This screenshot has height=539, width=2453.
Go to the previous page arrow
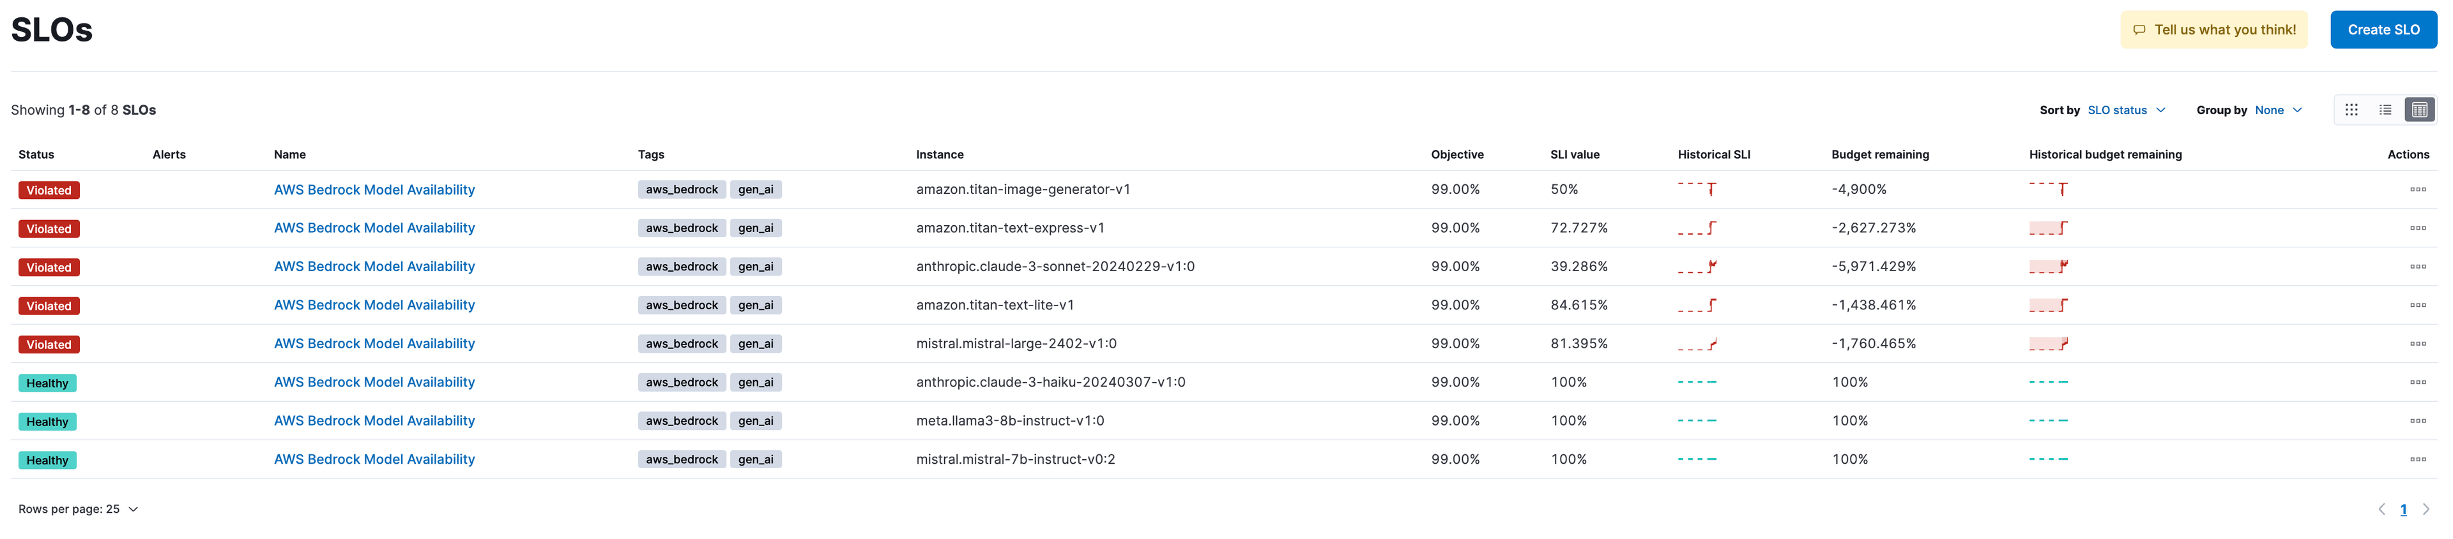2381,510
